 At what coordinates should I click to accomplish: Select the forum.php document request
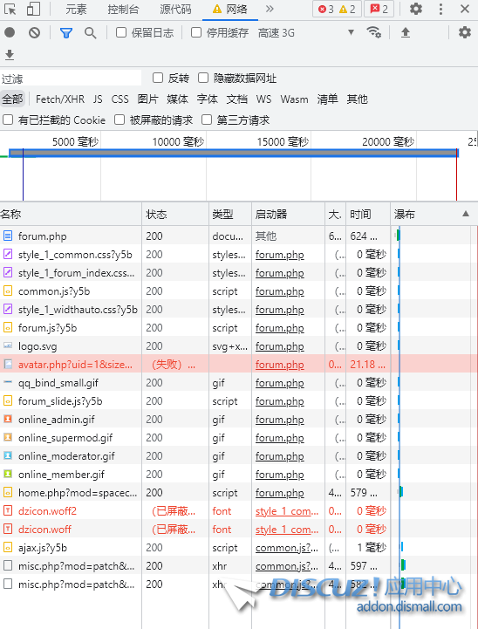pyautogui.click(x=239, y=236)
